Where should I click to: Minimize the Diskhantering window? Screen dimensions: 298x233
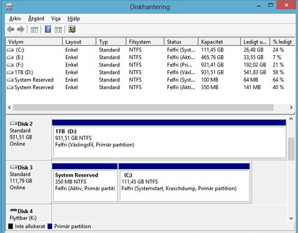coord(258,6)
